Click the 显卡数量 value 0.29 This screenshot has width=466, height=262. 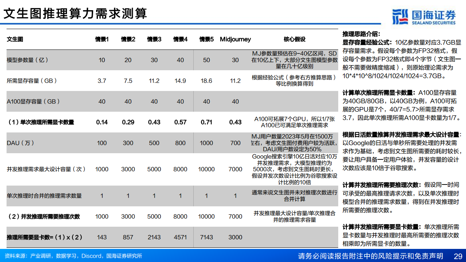click(x=128, y=122)
